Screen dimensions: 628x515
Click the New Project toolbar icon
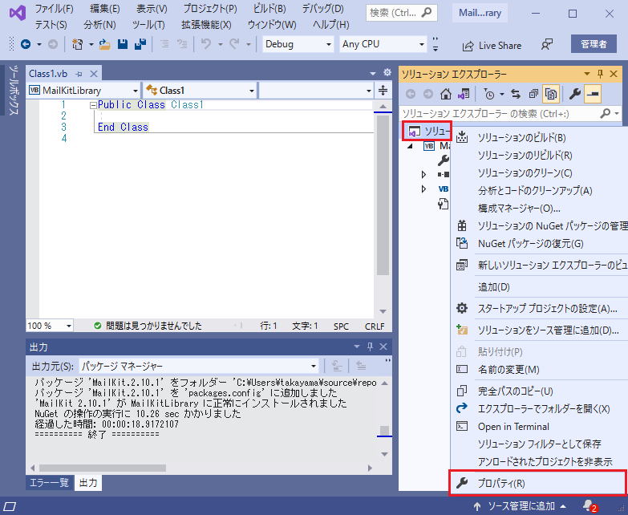pyautogui.click(x=77, y=44)
